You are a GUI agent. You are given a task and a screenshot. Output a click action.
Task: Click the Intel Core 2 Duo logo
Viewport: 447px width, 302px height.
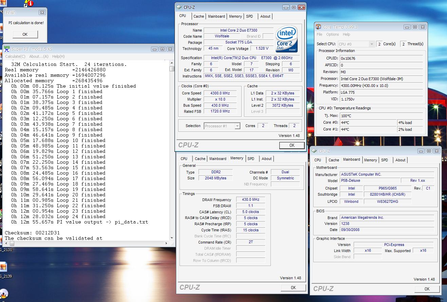pos(287,39)
